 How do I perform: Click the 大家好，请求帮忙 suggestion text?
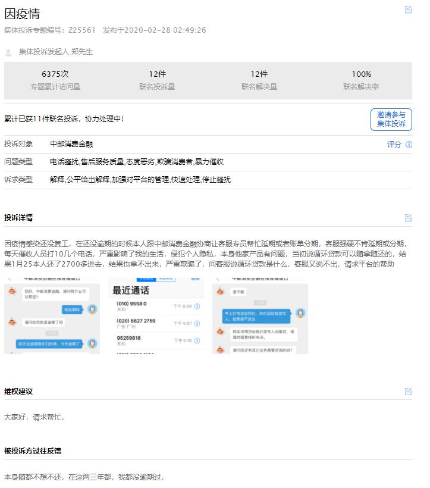(34, 417)
